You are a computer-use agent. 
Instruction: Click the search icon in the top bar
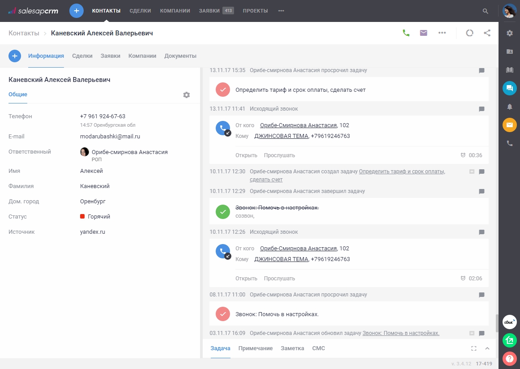pyautogui.click(x=485, y=11)
